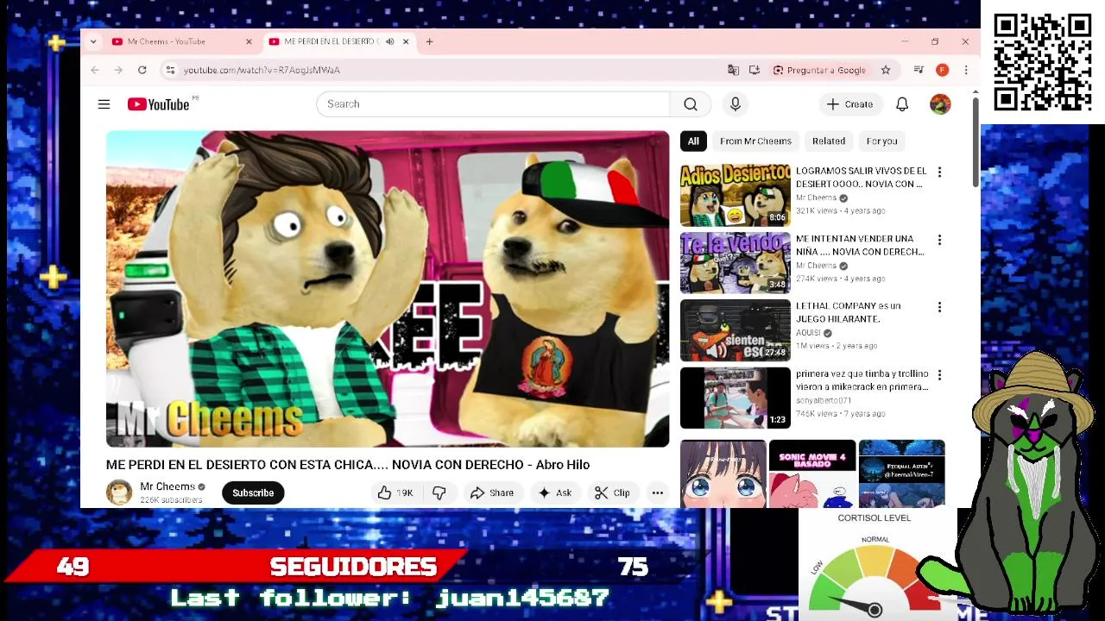Screen dimensions: 1105x621
Task: Click the install/cast screen icon in address bar
Action: pos(755,70)
